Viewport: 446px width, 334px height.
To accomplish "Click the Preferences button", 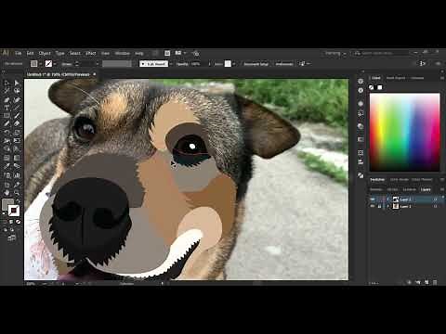I will click(284, 64).
